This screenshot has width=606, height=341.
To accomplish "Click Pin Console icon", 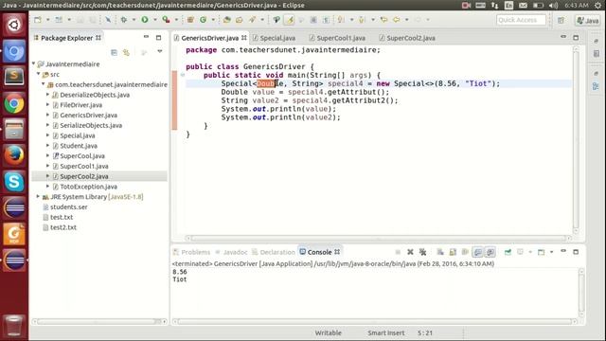I will coord(508,252).
